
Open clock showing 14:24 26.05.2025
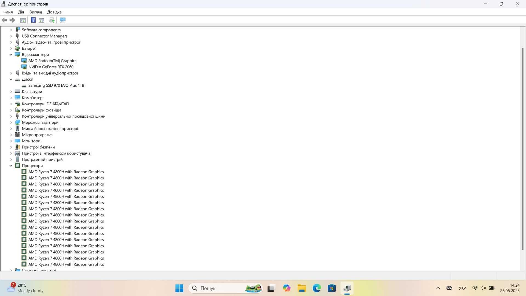pos(510,288)
